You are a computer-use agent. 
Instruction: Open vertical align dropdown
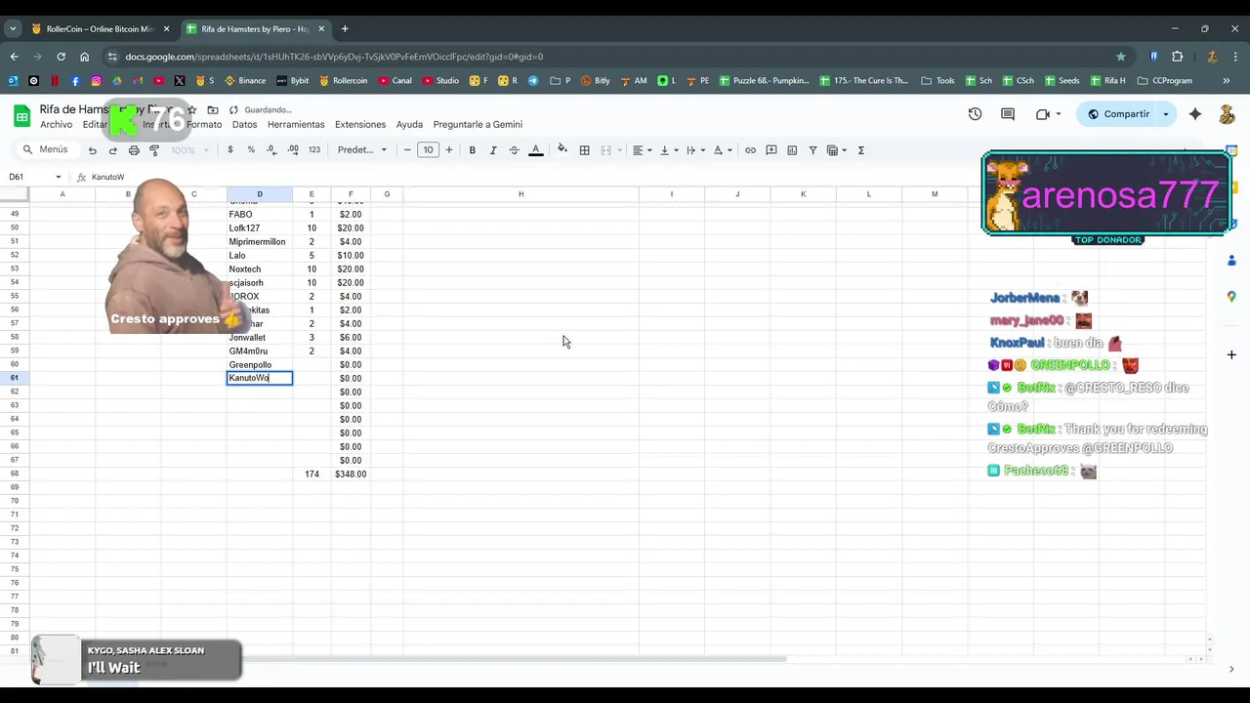click(669, 150)
